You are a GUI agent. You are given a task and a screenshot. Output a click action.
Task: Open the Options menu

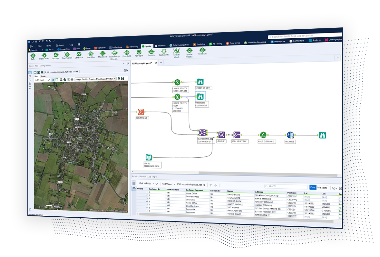pyautogui.click(x=60, y=45)
